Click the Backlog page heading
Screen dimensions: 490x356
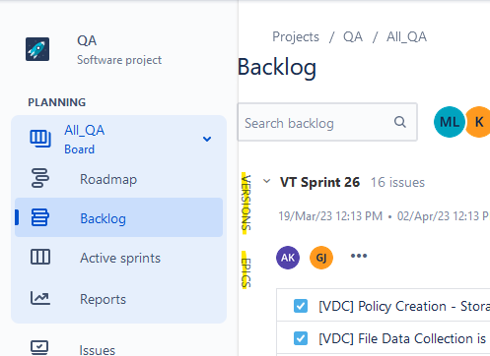[277, 67]
